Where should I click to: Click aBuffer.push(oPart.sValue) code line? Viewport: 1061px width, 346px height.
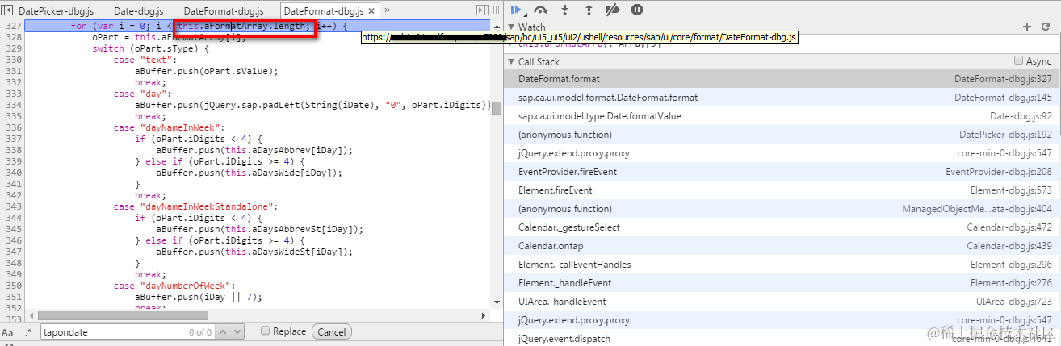(x=207, y=71)
